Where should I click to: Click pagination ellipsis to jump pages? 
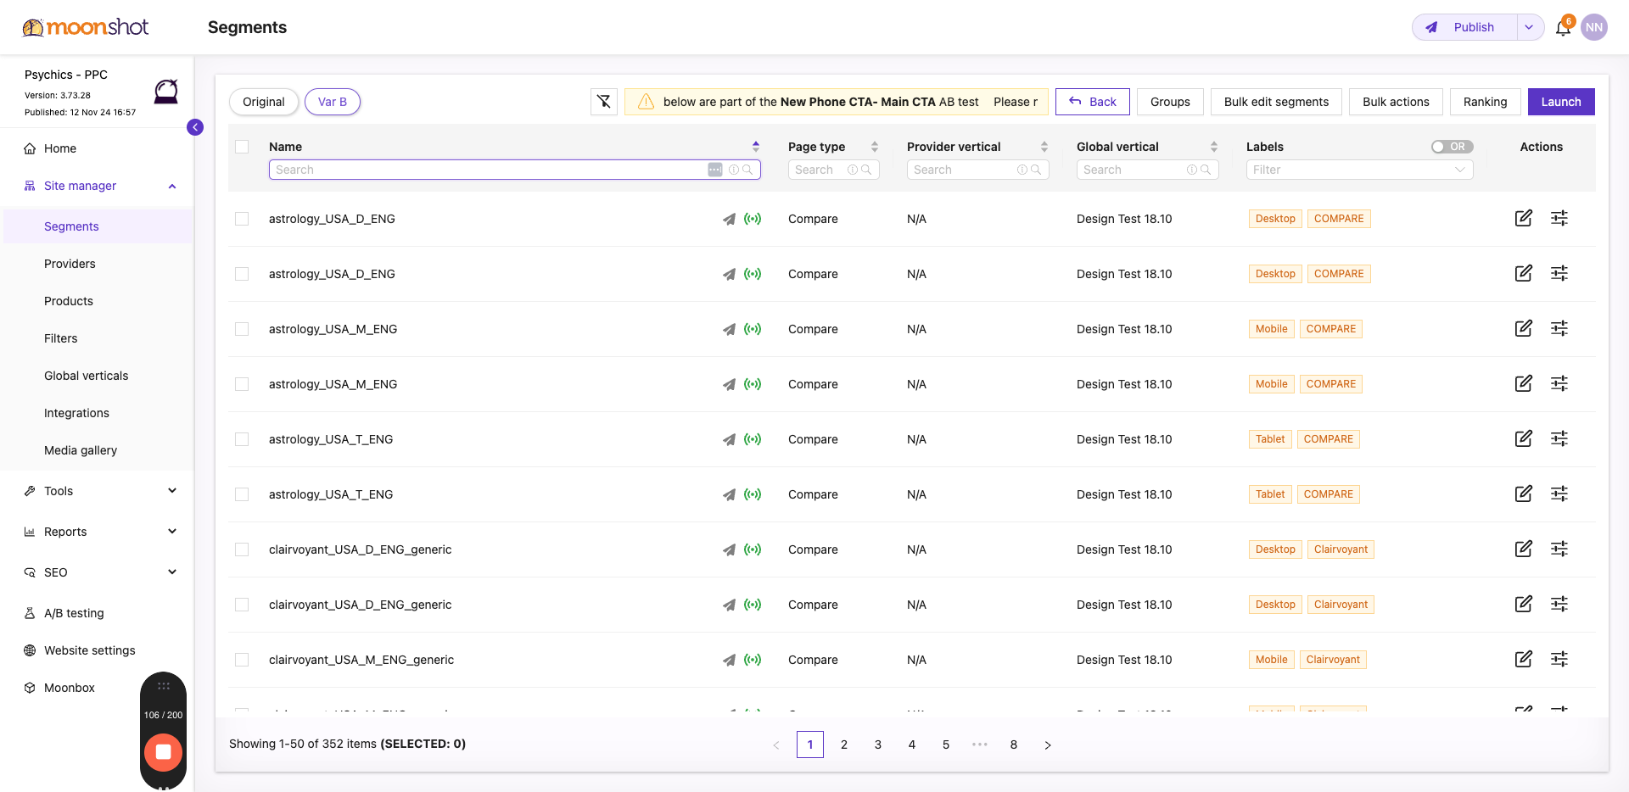(980, 745)
